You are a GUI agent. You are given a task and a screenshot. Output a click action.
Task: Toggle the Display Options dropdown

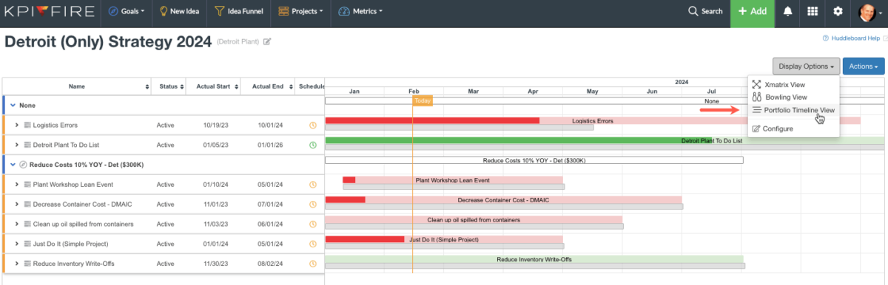point(806,66)
